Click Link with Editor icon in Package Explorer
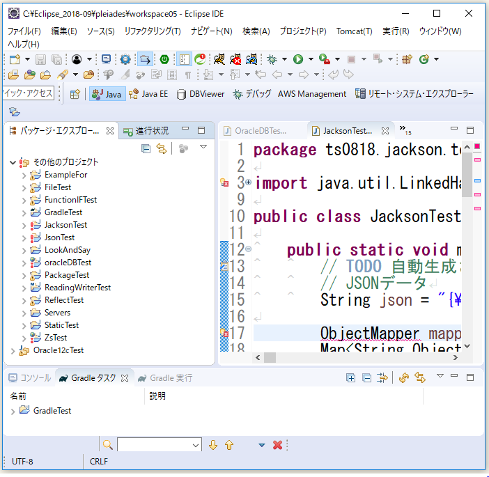The height and width of the screenshot is (477, 489). 162,149
